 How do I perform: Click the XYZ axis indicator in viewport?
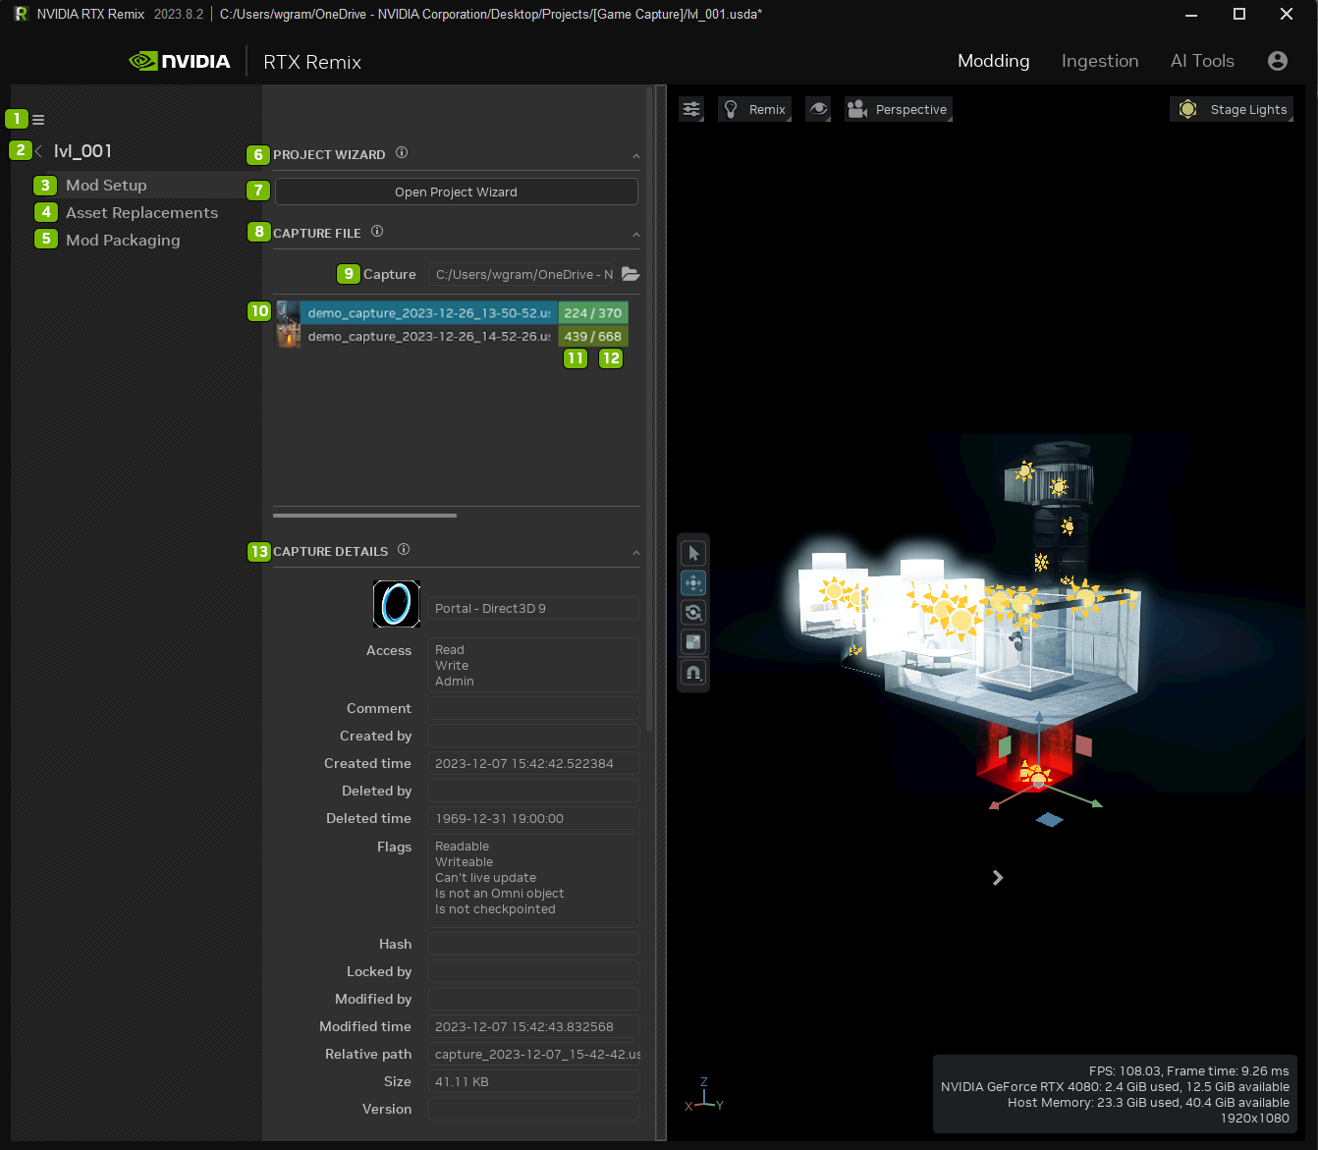tap(704, 1095)
